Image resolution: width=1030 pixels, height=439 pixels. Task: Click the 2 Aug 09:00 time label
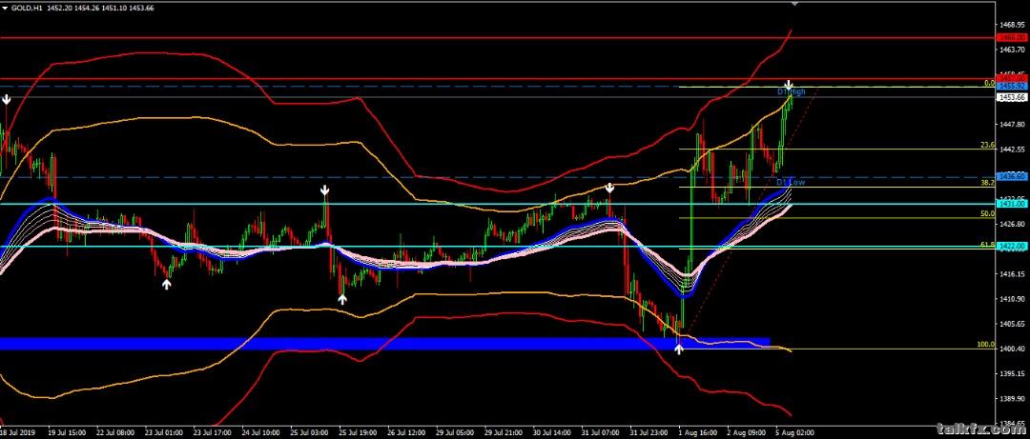pyautogui.click(x=746, y=433)
